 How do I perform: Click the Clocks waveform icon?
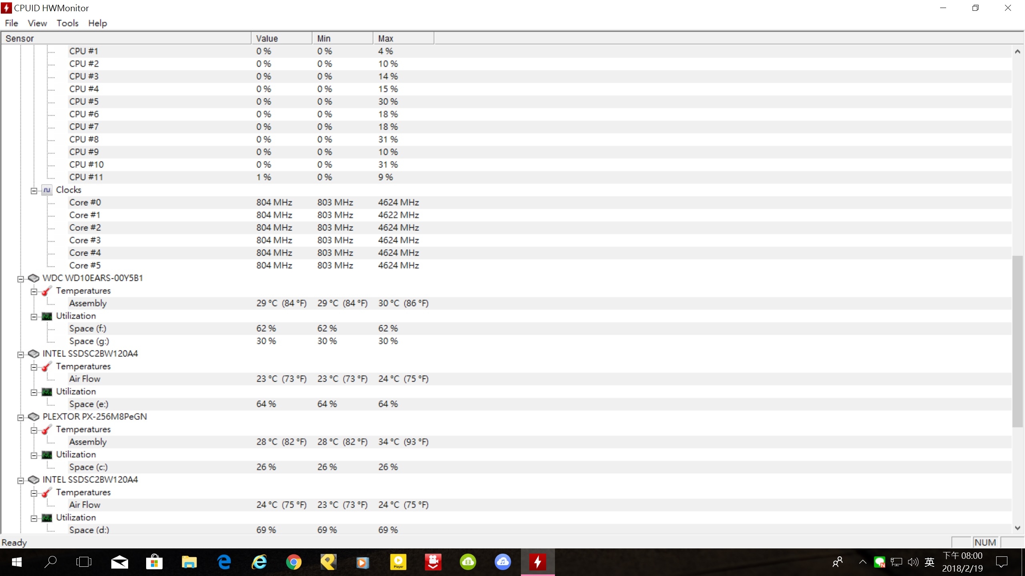[x=47, y=190]
